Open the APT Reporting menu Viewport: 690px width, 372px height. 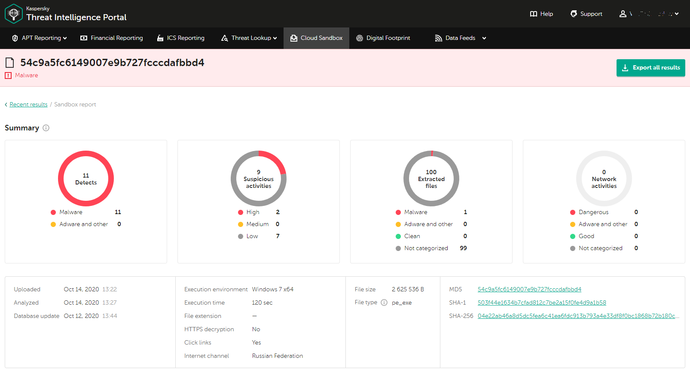click(40, 38)
